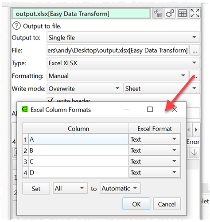Viewport: 210px width, 222px height.
Task: Open the Automatic format dropdown
Action: (120, 188)
